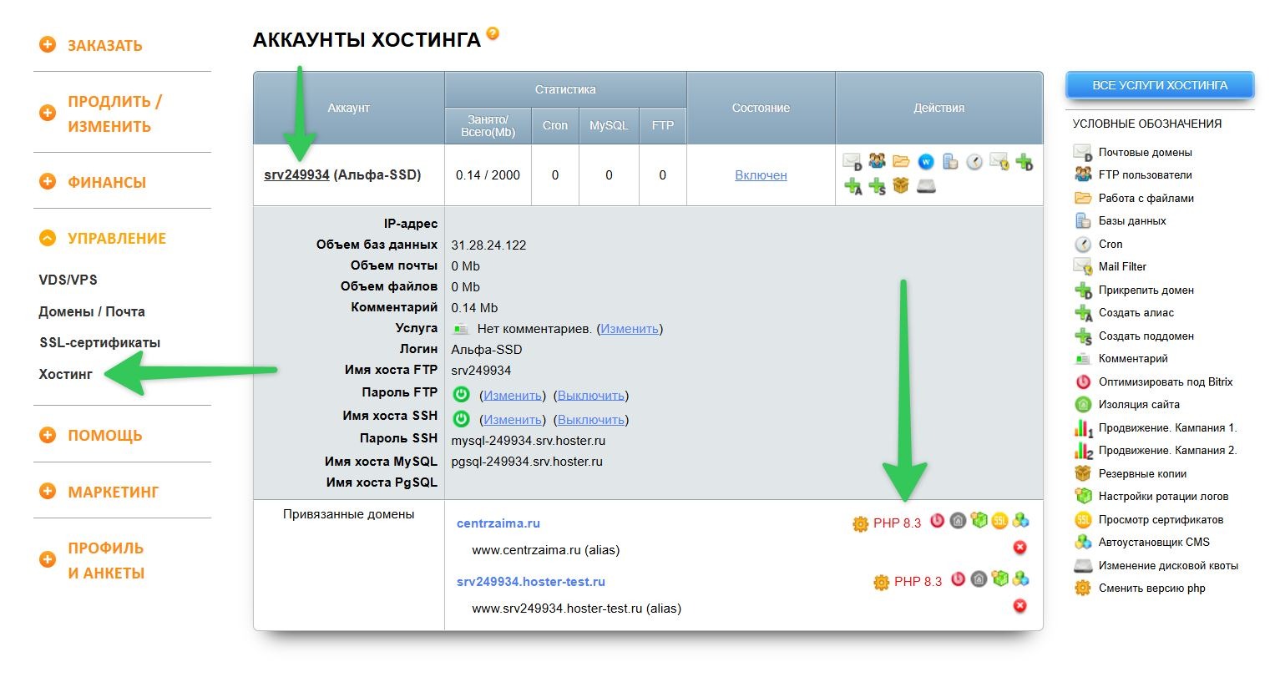The width and height of the screenshot is (1280, 687).
Task: Select pgsql-249934.srv.hoster.ru host text
Action: pyautogui.click(x=527, y=462)
